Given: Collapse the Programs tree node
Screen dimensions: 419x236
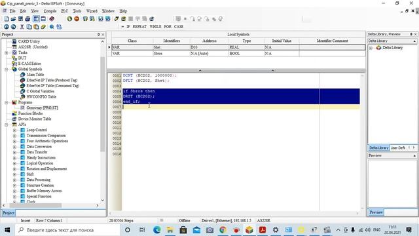Looking at the screenshot, I should click(x=7, y=102).
